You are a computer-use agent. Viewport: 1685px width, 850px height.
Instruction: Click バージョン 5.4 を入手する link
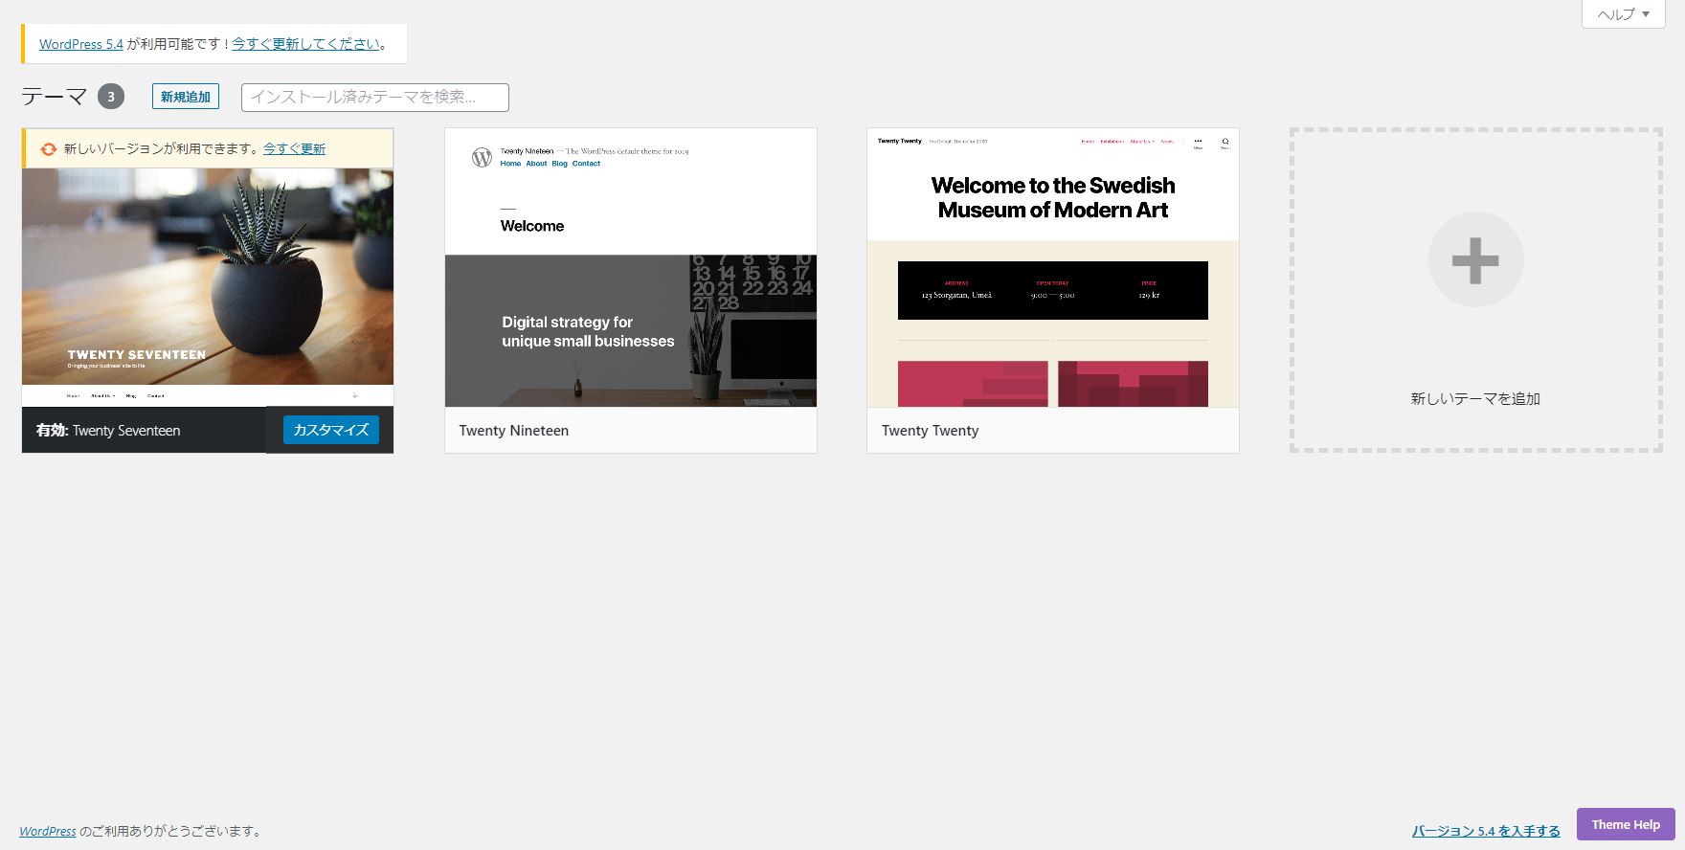click(1485, 831)
